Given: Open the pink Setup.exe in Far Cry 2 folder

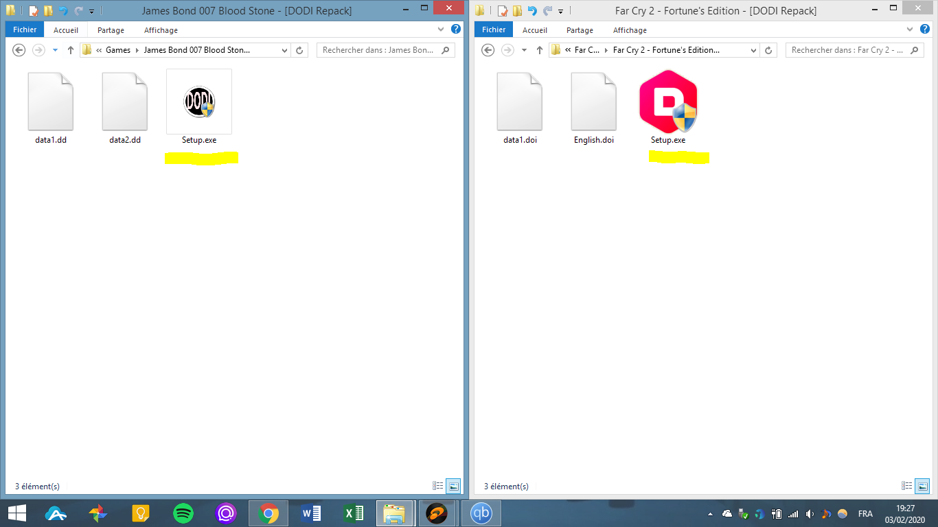Looking at the screenshot, I should (667, 103).
